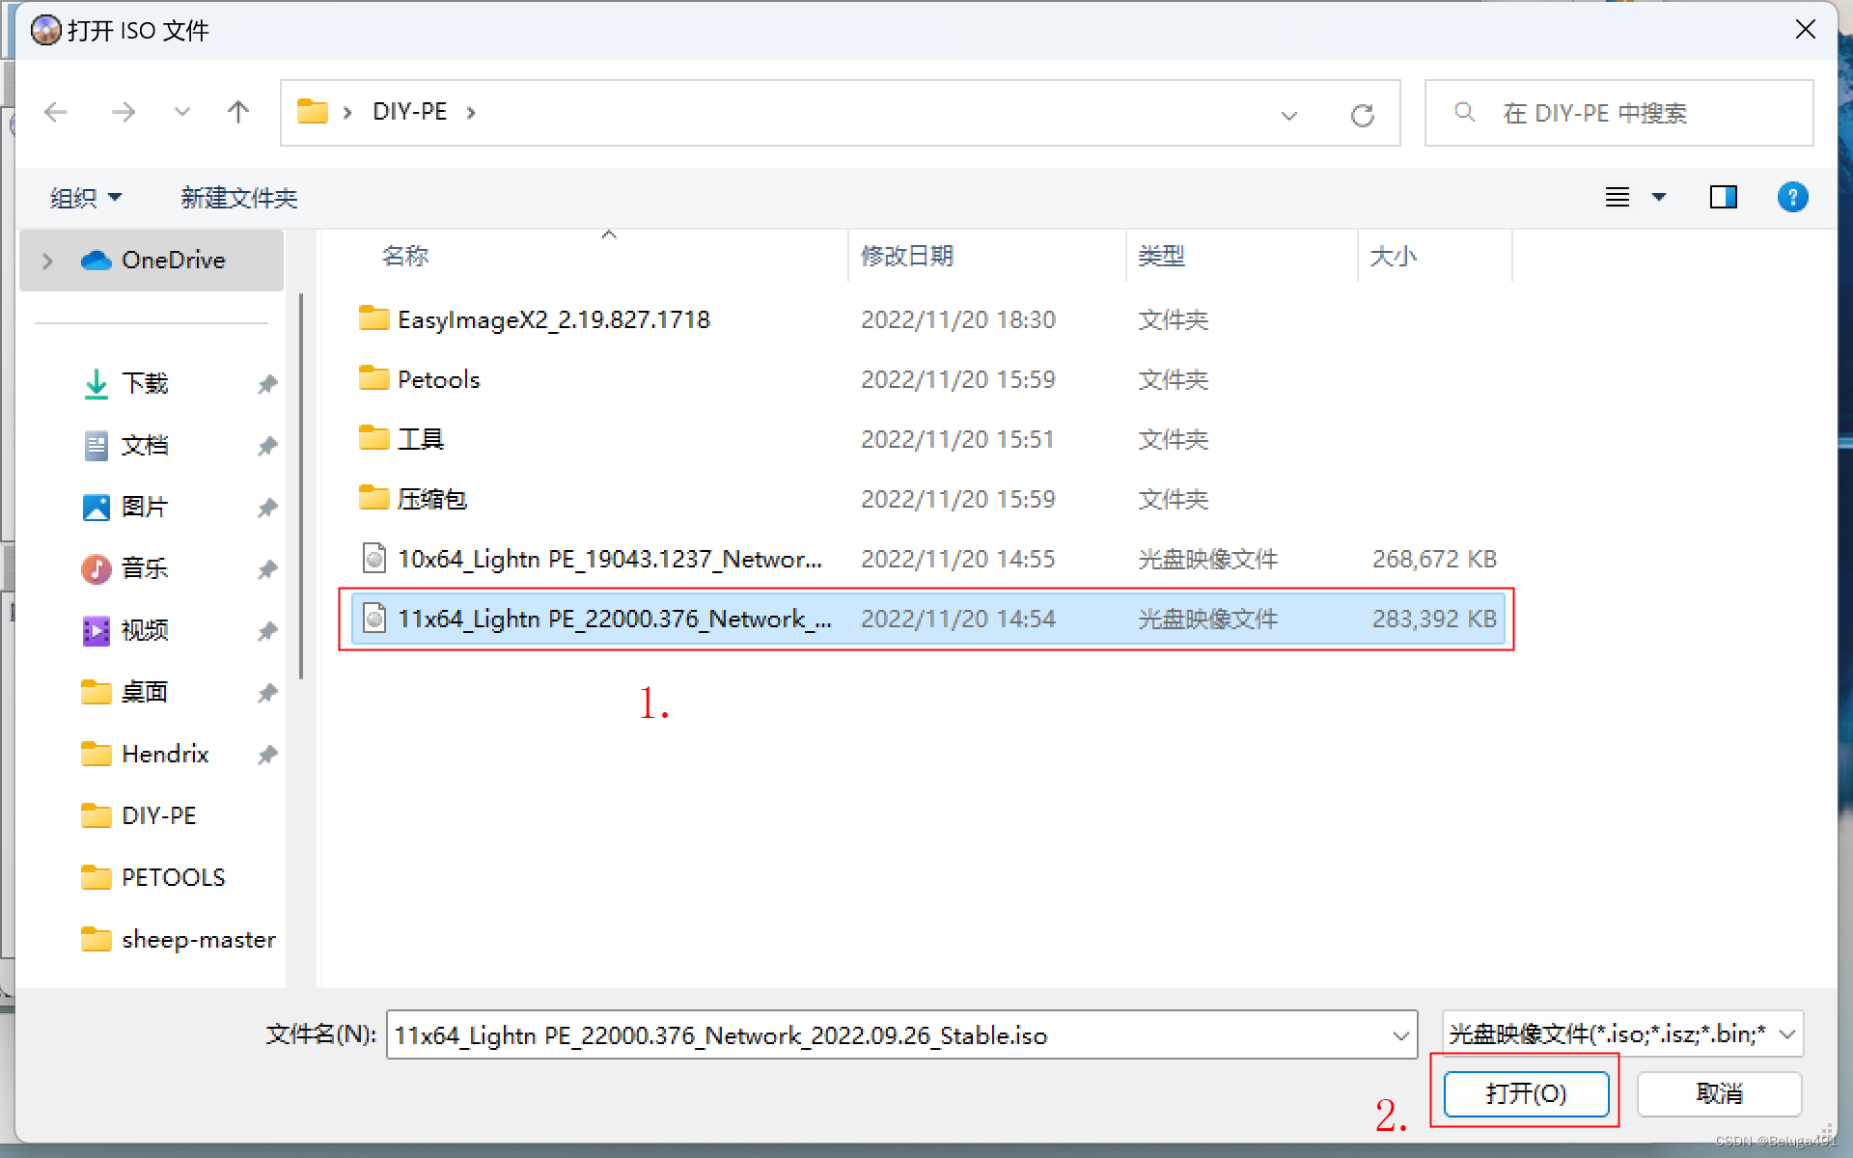Sort files by the 大小 column
The height and width of the screenshot is (1158, 1853).
pos(1393,256)
